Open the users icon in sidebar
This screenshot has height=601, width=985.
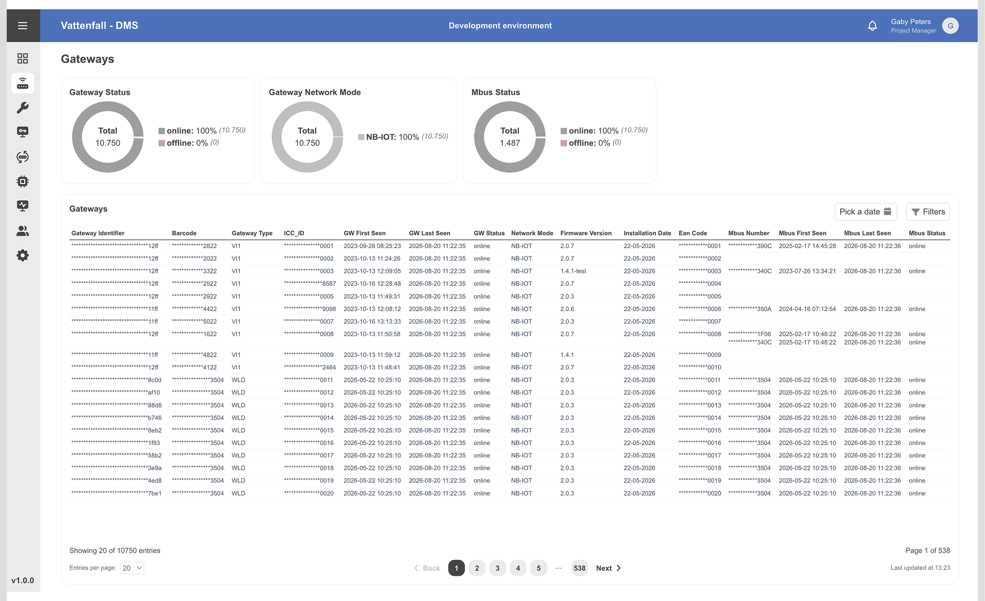click(x=22, y=231)
